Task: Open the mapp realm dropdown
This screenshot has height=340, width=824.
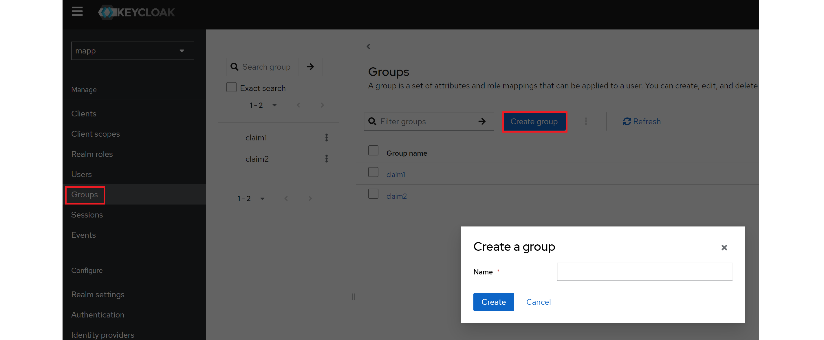Action: 132,51
